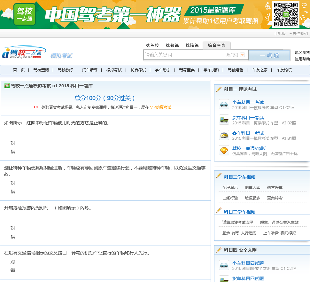Open 学车视频 in the navigation bar
Screen dimensions: 310x282
(x=211, y=70)
